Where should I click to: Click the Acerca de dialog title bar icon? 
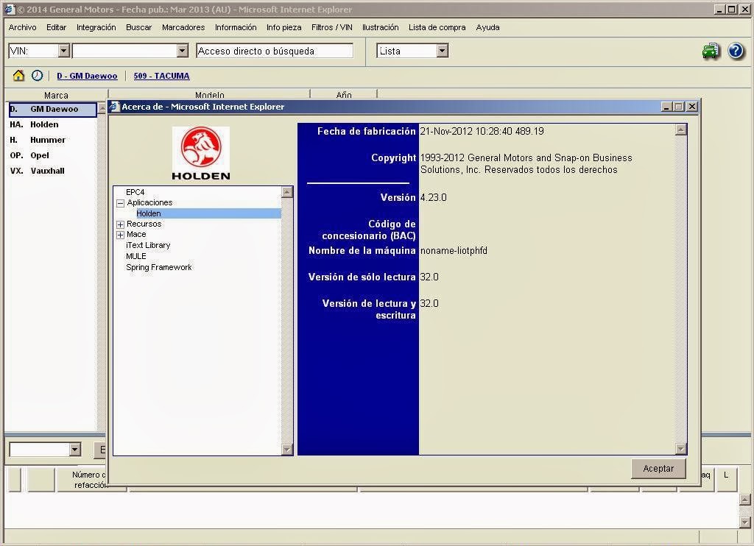[115, 107]
